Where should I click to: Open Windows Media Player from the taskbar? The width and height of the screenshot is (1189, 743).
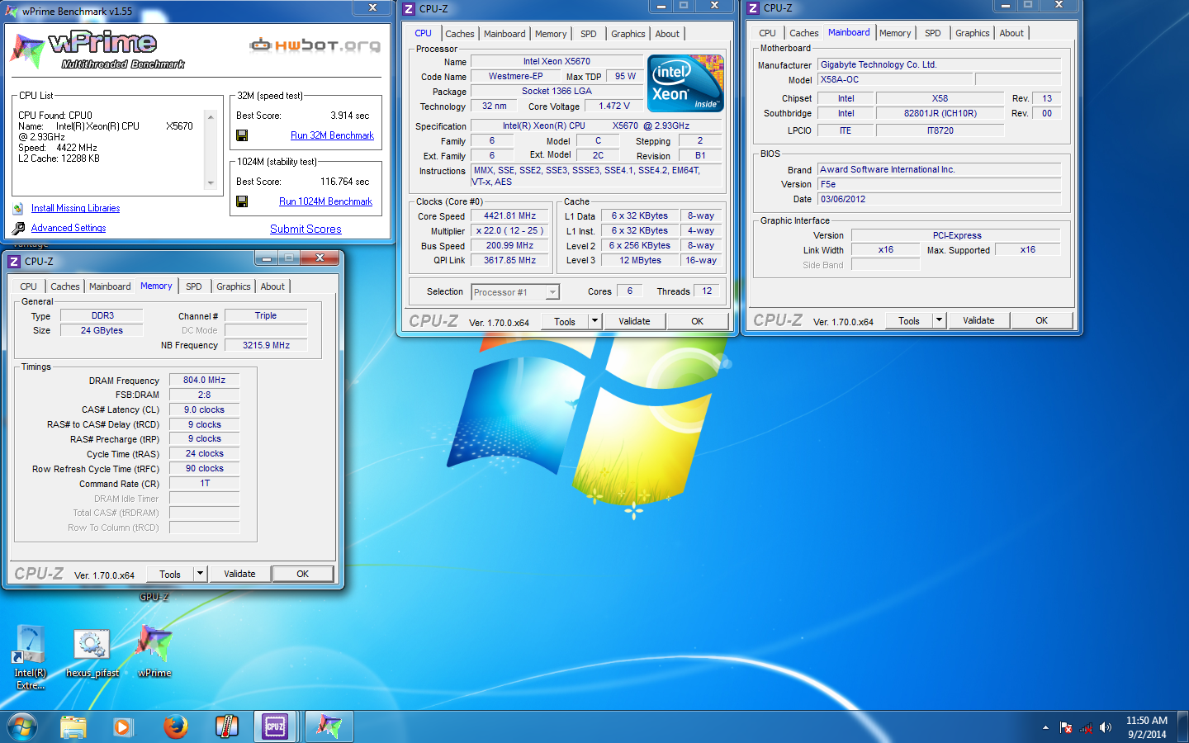click(122, 726)
